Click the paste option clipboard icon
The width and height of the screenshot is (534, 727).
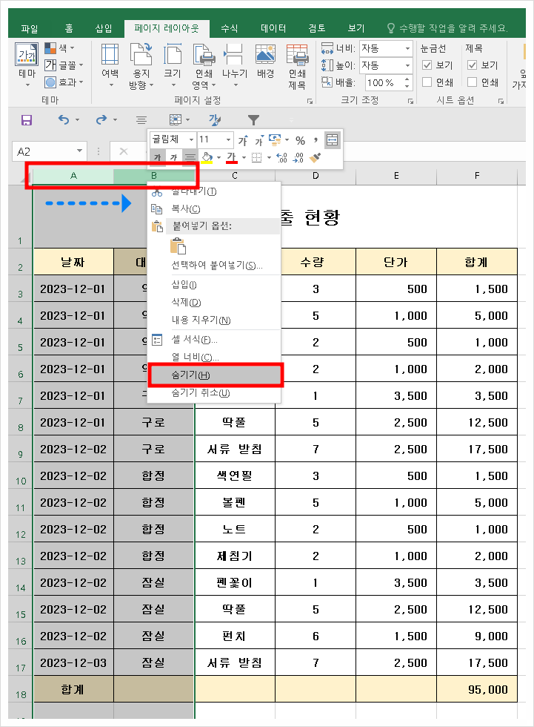tap(178, 246)
